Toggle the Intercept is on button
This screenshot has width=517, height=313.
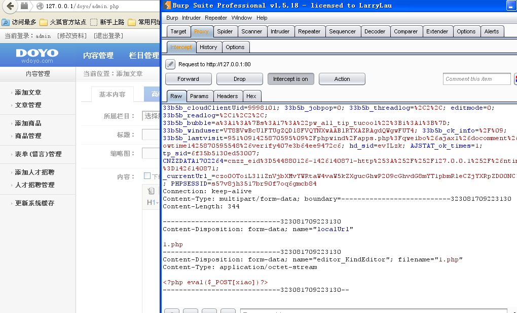(x=290, y=79)
